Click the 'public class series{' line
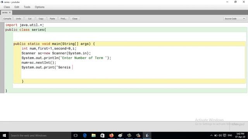 tap(26, 30)
